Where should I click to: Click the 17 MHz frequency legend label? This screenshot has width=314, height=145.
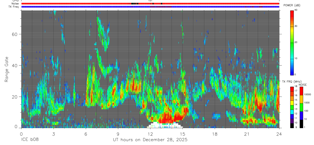point(296,91)
